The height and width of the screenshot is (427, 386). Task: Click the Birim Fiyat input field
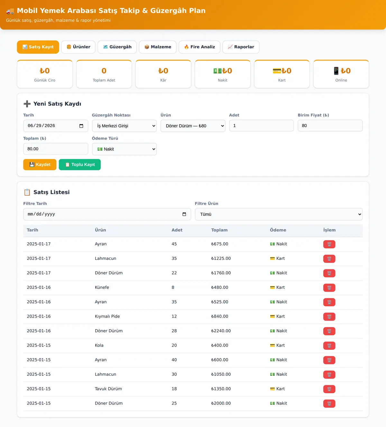(x=330, y=125)
